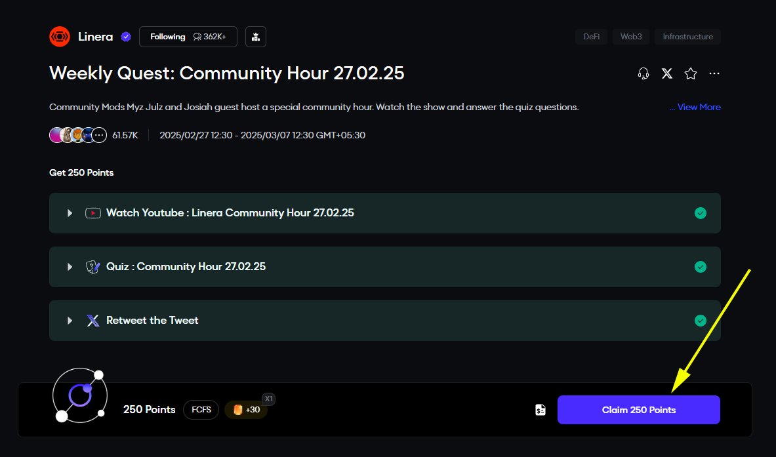The height and width of the screenshot is (457, 776).
Task: Select the DeFi tag
Action: (x=592, y=37)
